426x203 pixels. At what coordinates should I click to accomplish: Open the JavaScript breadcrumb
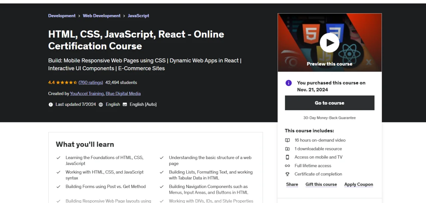(x=138, y=16)
